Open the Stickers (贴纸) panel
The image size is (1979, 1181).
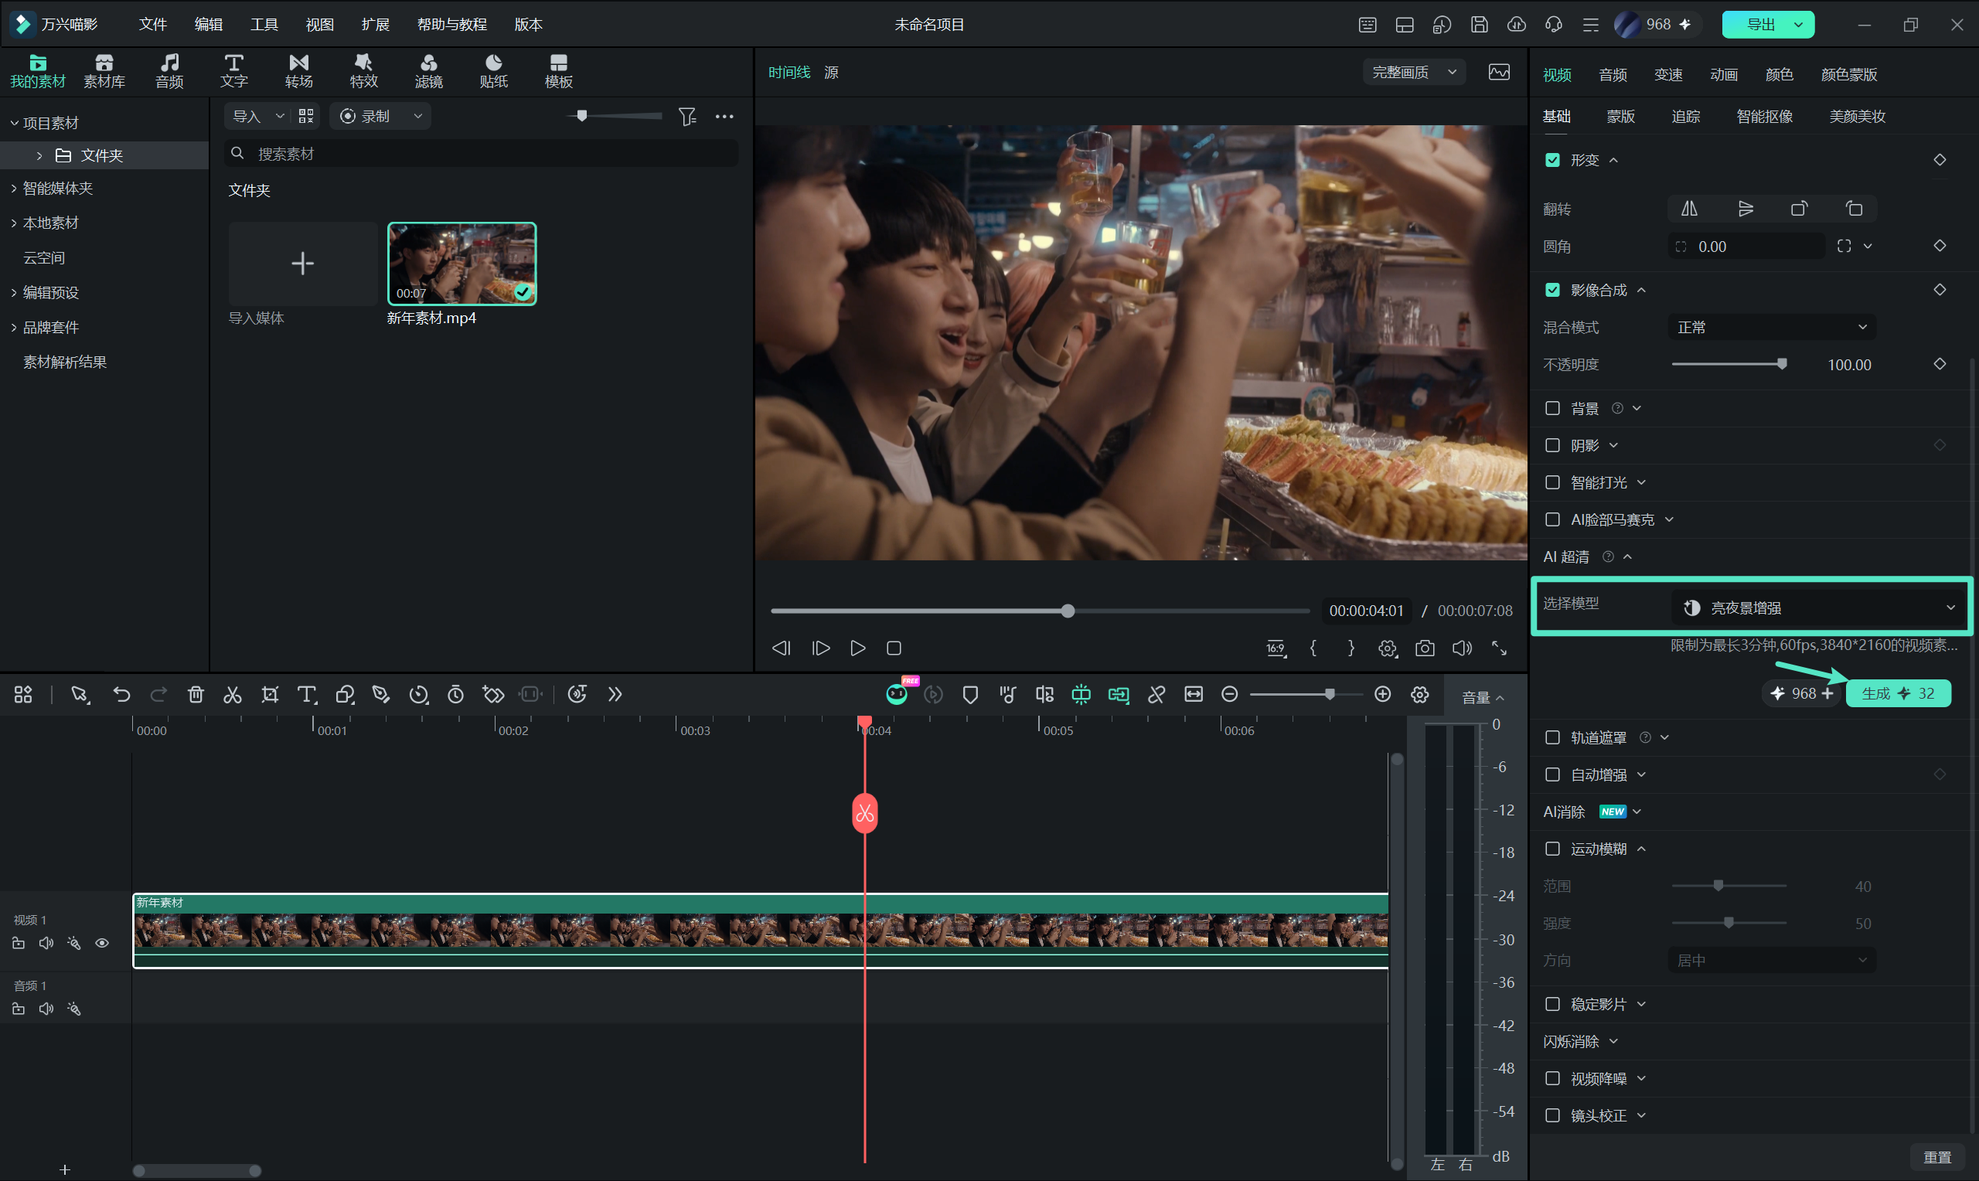493,71
